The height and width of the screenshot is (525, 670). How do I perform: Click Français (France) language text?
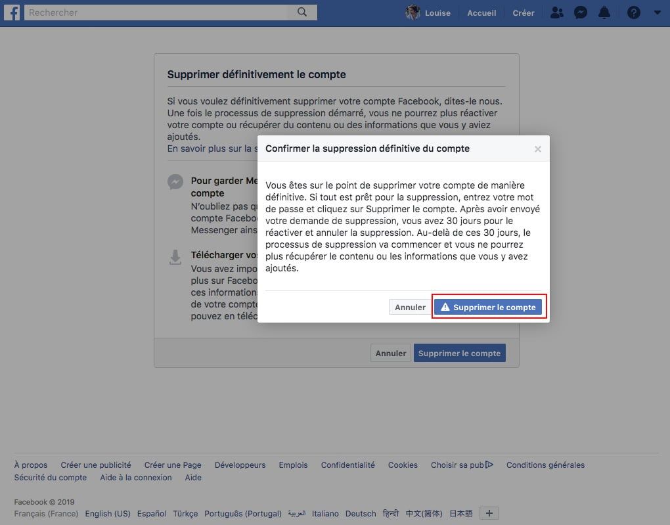pyautogui.click(x=46, y=513)
